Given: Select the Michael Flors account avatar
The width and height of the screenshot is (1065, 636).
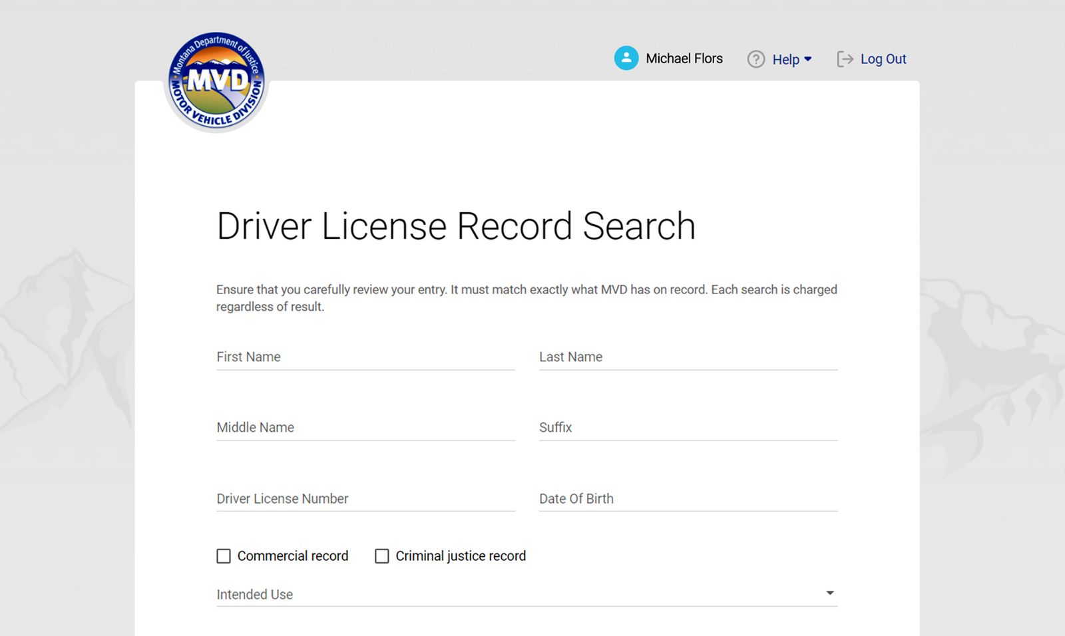Looking at the screenshot, I should pos(626,59).
